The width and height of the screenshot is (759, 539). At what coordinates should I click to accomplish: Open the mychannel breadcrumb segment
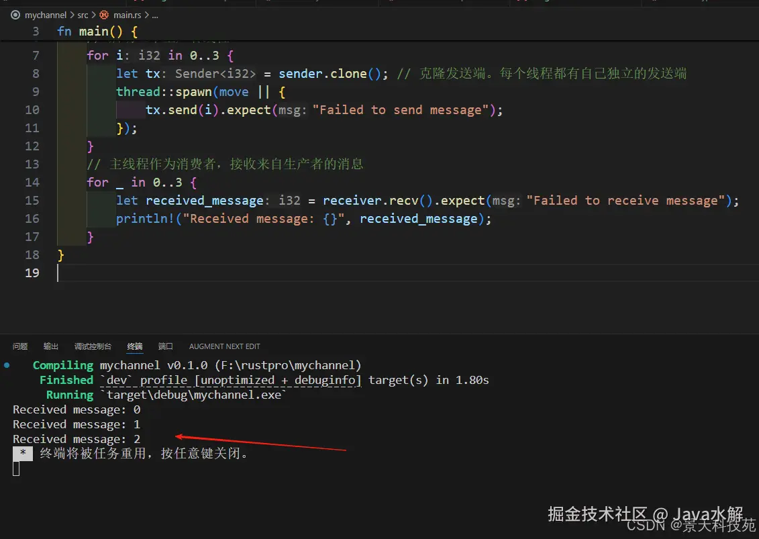click(46, 15)
